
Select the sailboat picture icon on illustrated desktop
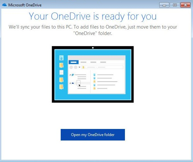click(x=61, y=58)
